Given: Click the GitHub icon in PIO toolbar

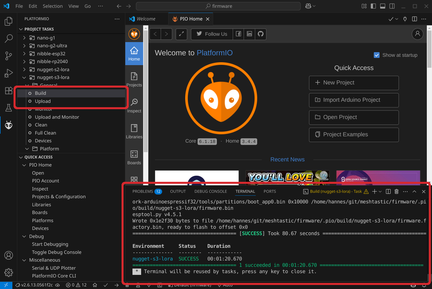Looking at the screenshot, I should 261,34.
